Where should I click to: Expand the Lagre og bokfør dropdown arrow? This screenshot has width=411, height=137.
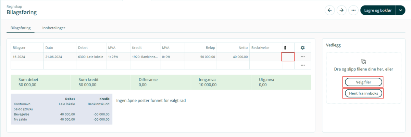400,10
